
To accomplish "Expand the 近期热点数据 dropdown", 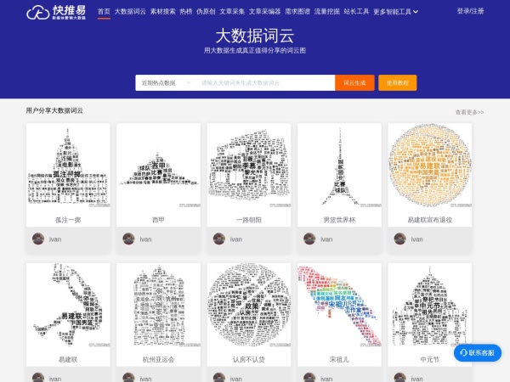I will [x=165, y=83].
